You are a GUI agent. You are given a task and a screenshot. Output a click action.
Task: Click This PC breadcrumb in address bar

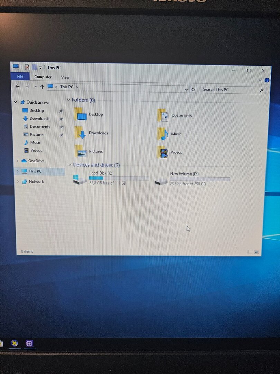click(x=67, y=87)
